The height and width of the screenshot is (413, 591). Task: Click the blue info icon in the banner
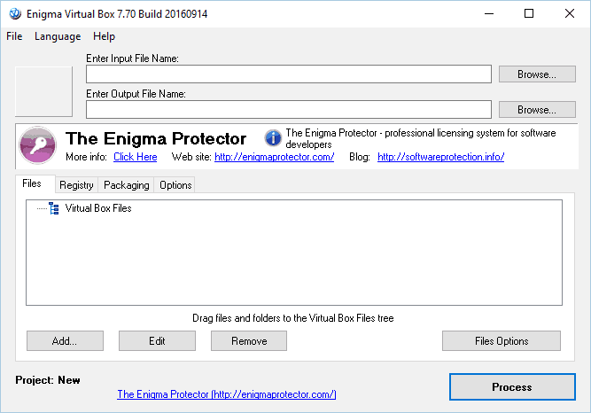(x=273, y=138)
